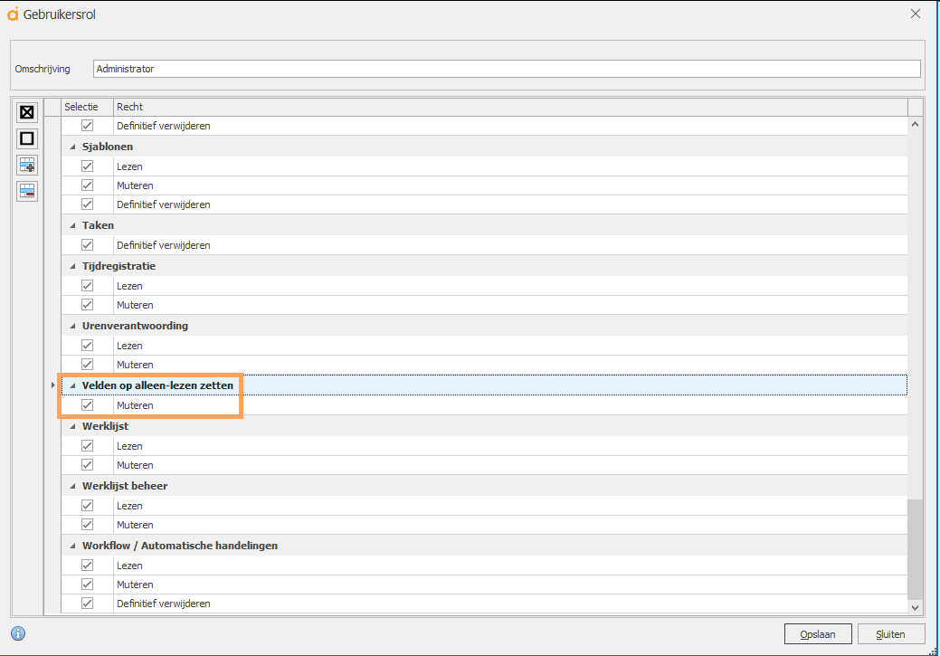Toggle Sjablonen Lezen checkbox

pyautogui.click(x=88, y=166)
